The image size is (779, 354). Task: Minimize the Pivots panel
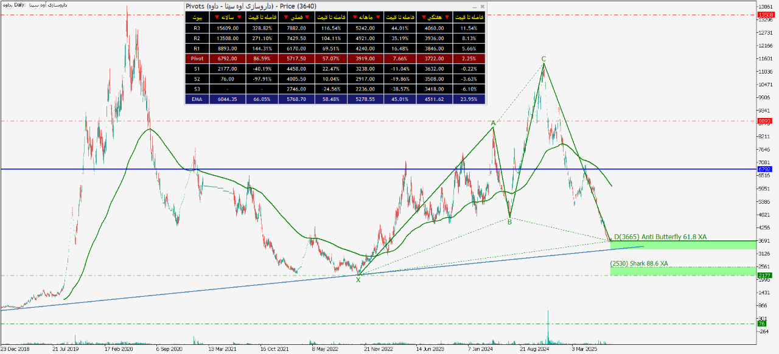[x=474, y=6]
